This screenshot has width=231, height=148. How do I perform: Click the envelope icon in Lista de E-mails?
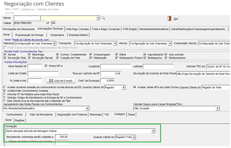[x=51, y=81]
